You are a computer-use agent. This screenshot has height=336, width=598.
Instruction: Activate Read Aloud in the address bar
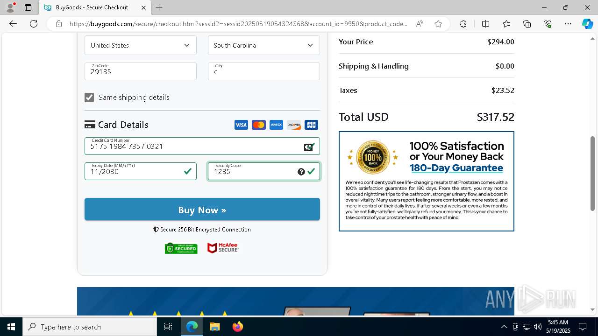pyautogui.click(x=420, y=24)
